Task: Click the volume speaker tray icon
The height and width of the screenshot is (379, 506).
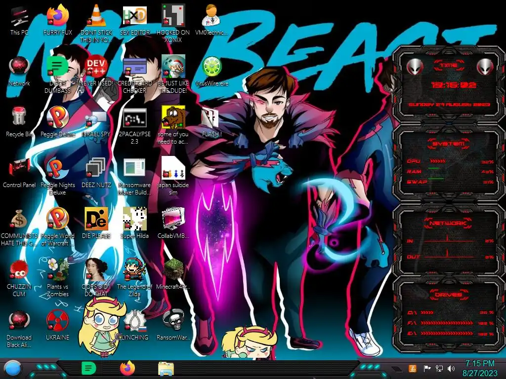Action: click(x=451, y=368)
